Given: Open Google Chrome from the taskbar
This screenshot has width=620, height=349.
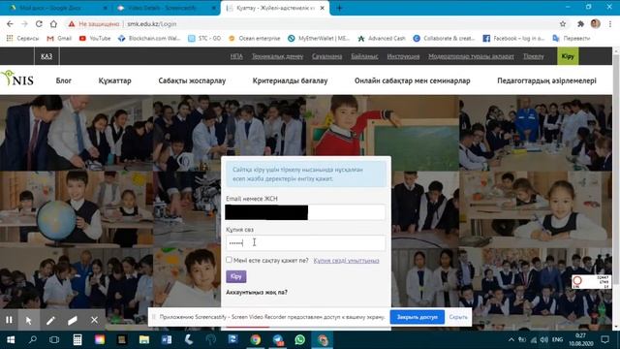Looking at the screenshot, I should pyautogui.click(x=256, y=340).
